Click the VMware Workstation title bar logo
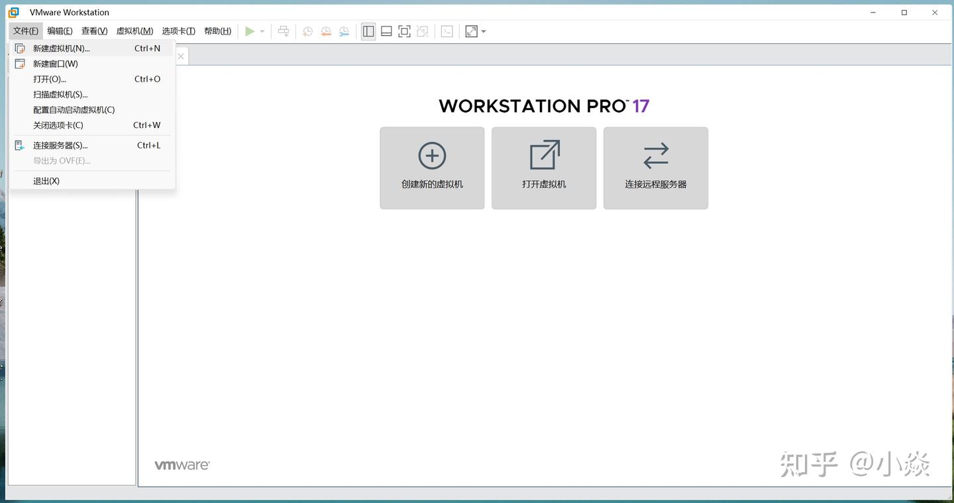954x503 pixels. 15,12
